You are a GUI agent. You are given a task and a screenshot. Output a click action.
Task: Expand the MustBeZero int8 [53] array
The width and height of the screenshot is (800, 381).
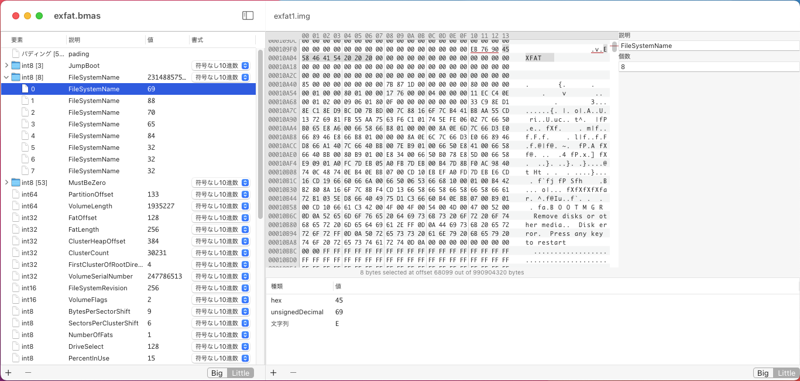[x=6, y=183]
